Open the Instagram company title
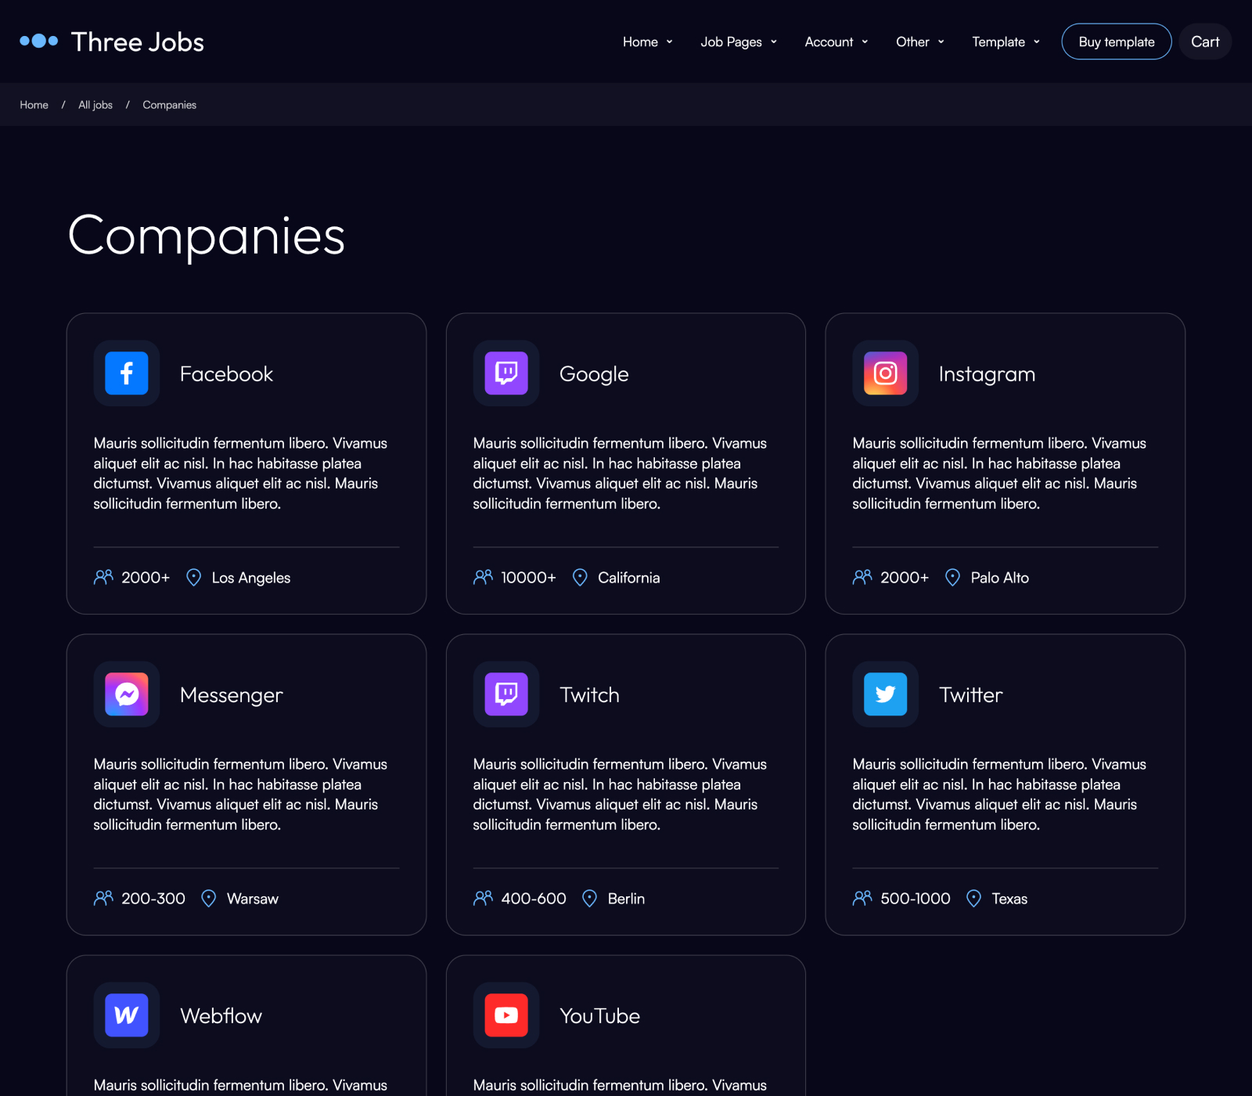The width and height of the screenshot is (1252, 1096). [987, 375]
